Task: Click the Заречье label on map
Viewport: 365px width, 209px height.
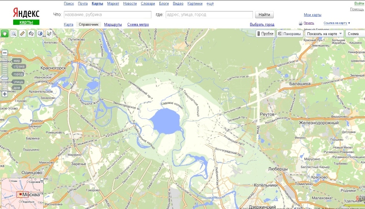Action: (78, 164)
